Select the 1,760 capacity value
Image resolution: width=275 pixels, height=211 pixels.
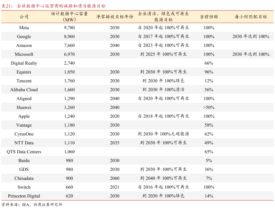69,81
